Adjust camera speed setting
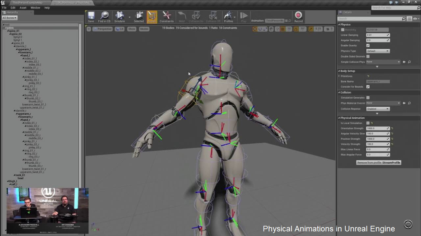421x236 pixels. [x=329, y=29]
